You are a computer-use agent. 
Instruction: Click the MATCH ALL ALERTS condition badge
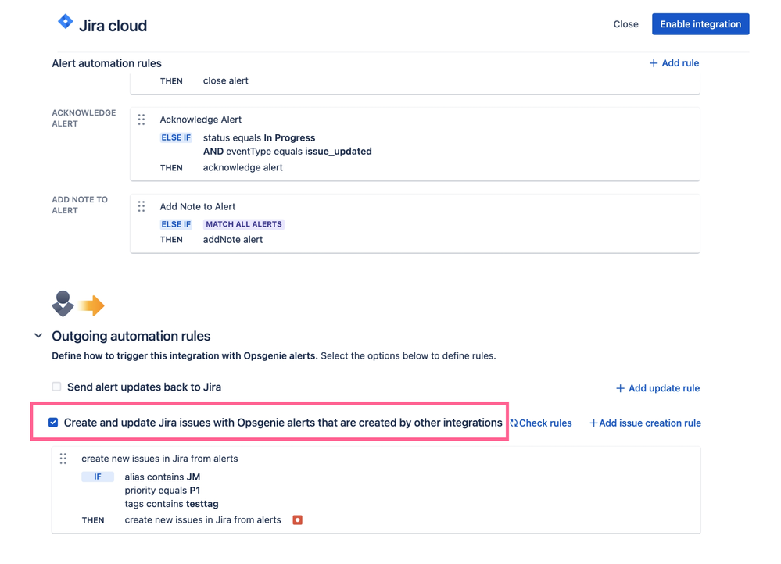tap(243, 223)
